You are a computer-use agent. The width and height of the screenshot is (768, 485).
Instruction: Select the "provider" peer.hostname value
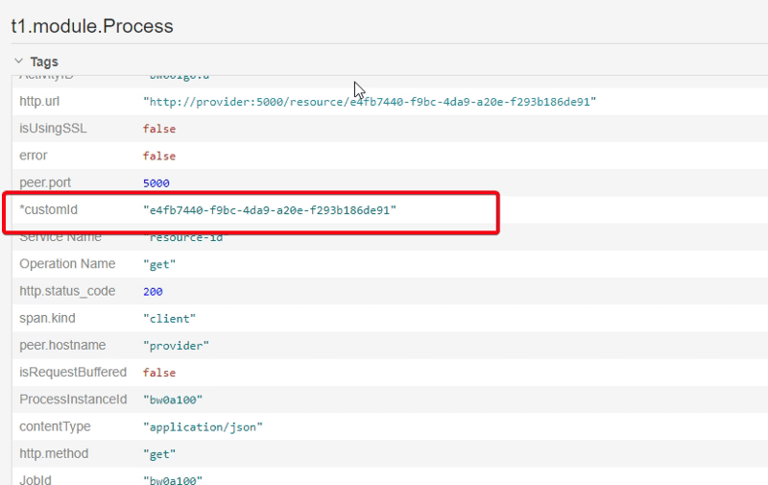174,344
